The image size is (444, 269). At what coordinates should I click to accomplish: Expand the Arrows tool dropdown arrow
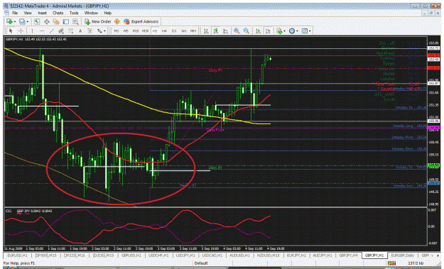coord(104,31)
